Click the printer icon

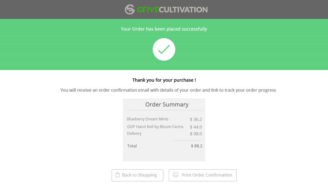(176, 175)
